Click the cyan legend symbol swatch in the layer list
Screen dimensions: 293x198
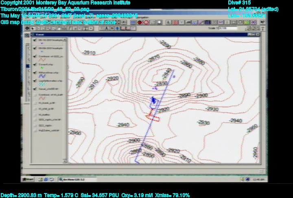pyautogui.click(x=42, y=85)
